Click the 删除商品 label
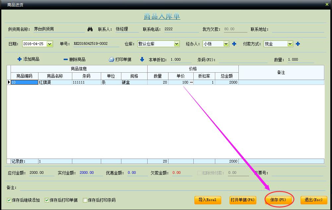Viewport: 332px width, 210px height. click(x=78, y=59)
